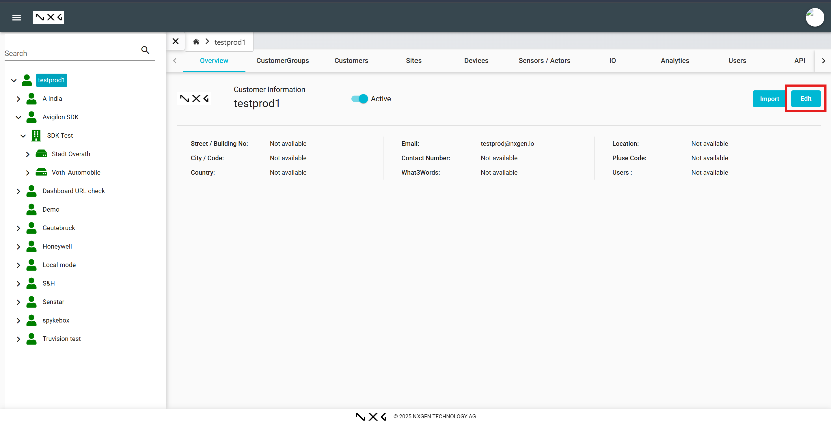
Task: Click the Edit button
Action: [x=806, y=99]
